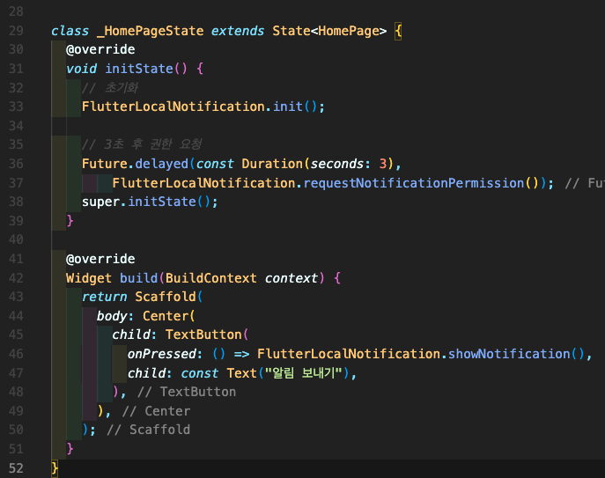Click the initState() method declaration

click(146, 69)
